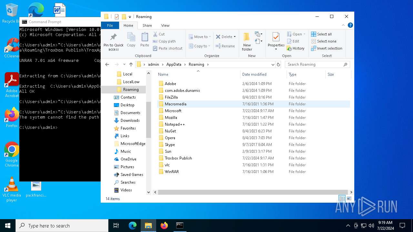Click Pin to Quick access icon
The width and height of the screenshot is (413, 232).
(113, 42)
